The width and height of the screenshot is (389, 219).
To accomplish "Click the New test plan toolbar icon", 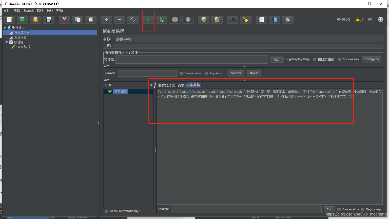I will [x=9, y=20].
